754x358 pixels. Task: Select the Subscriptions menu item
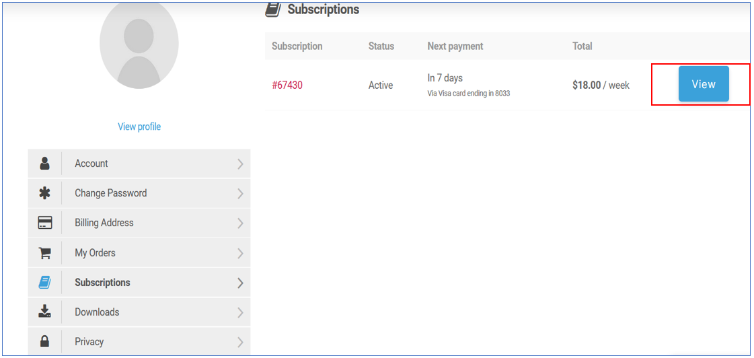tap(102, 283)
